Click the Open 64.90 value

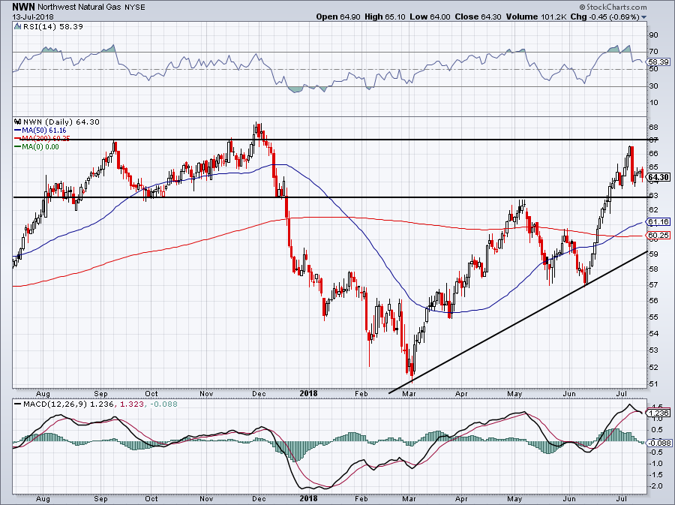(338, 17)
